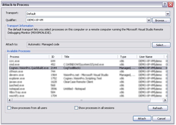Click process ID 2144 cell
Image resolution: width=176 pixels, height=125 pixels.
pyautogui.click(x=54, y=68)
